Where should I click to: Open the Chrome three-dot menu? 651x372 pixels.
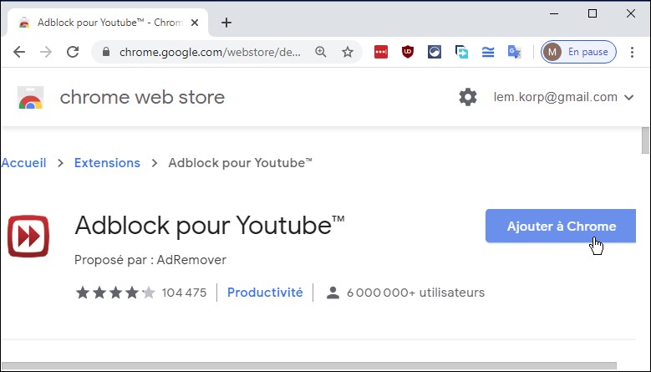pos(632,52)
